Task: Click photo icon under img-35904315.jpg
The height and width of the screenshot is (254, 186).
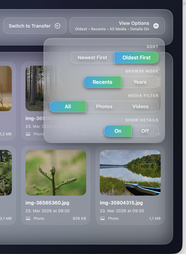Action: [103, 218]
